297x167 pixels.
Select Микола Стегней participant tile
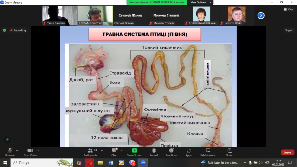pos(166,15)
